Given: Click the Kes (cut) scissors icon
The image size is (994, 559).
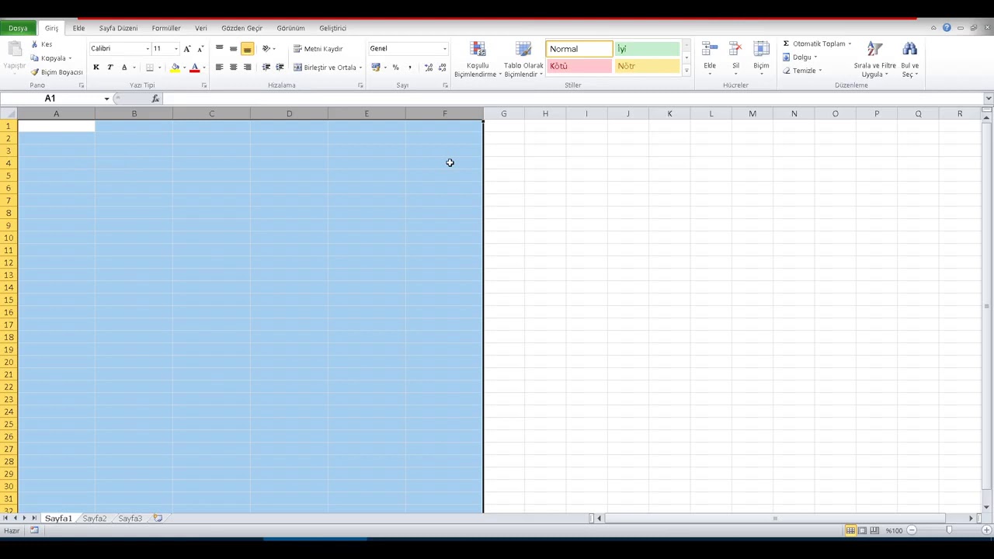Looking at the screenshot, I should (34, 44).
